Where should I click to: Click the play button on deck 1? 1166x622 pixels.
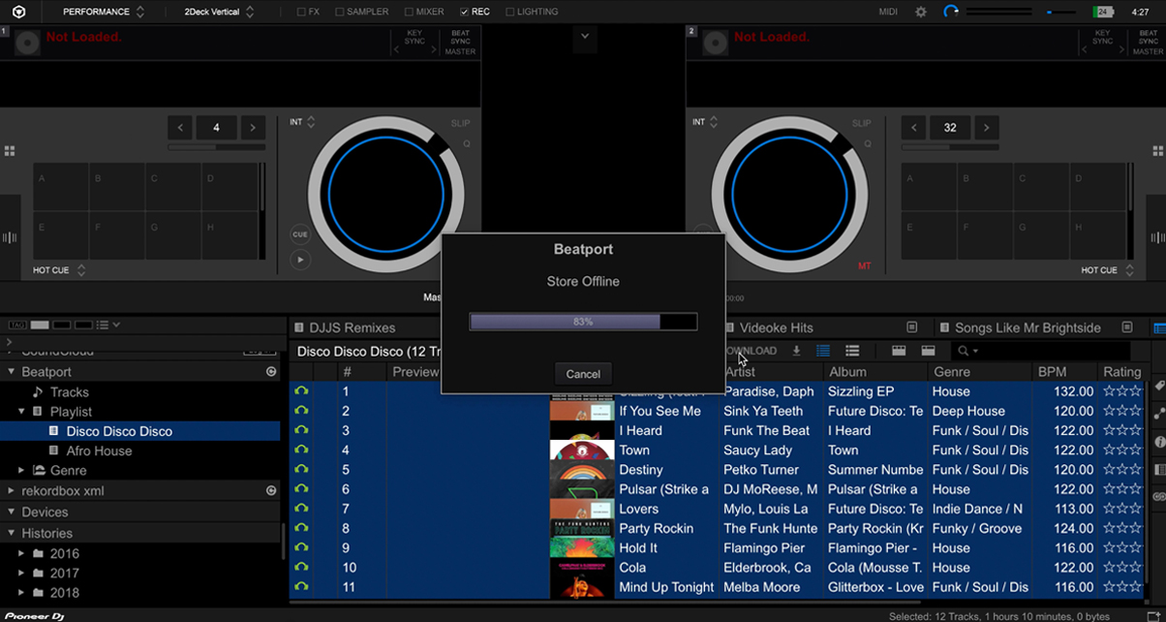(x=300, y=260)
